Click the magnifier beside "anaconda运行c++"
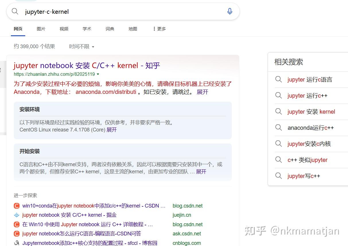The width and height of the screenshot is (348, 246). [279, 128]
